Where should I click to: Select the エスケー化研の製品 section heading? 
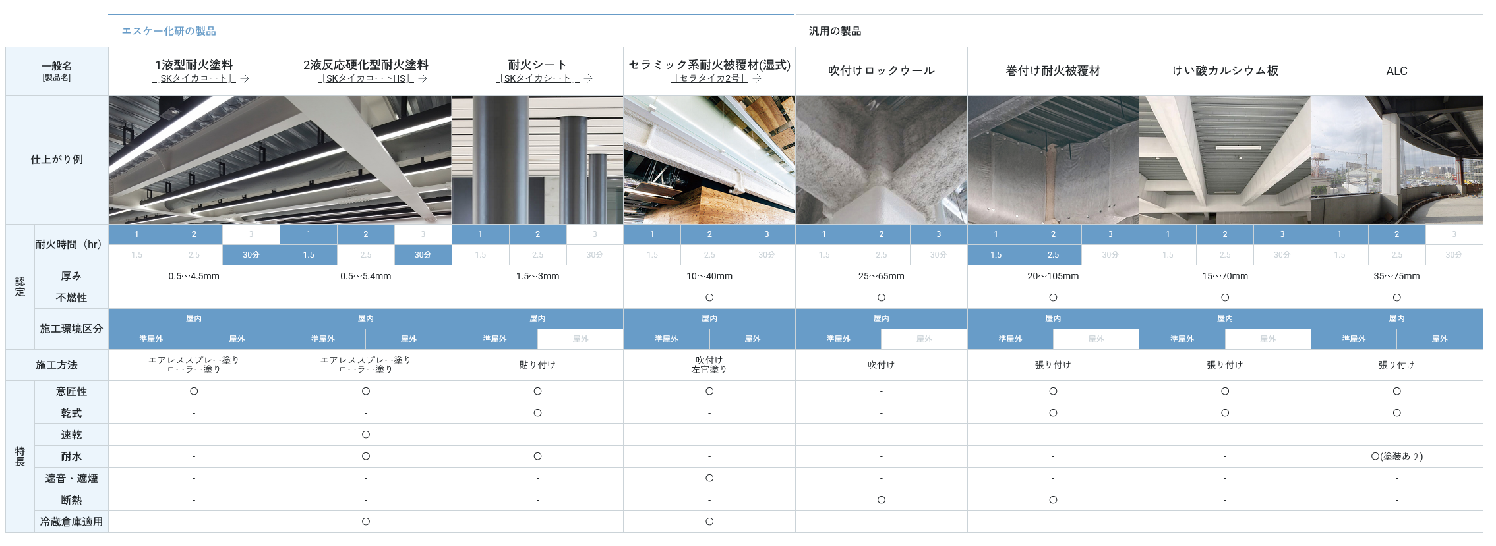point(169,31)
